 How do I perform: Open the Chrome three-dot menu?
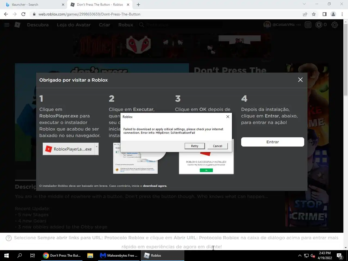tap(342, 14)
